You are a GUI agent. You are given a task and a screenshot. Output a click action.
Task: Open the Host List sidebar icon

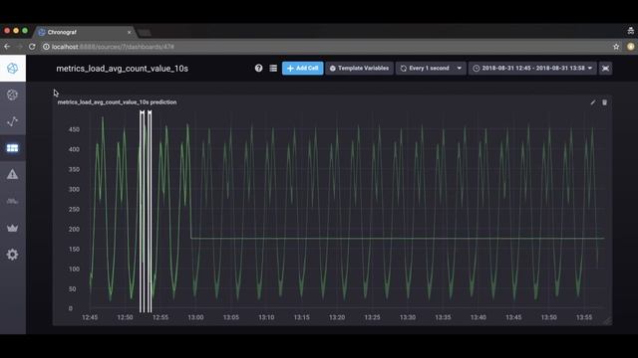pyautogui.click(x=12, y=94)
